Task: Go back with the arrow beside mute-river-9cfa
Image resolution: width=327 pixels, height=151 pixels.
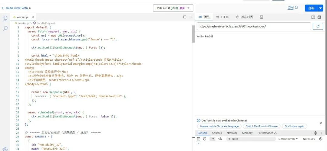Action: [3, 8]
